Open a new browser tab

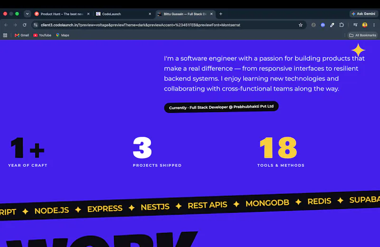[x=220, y=14]
